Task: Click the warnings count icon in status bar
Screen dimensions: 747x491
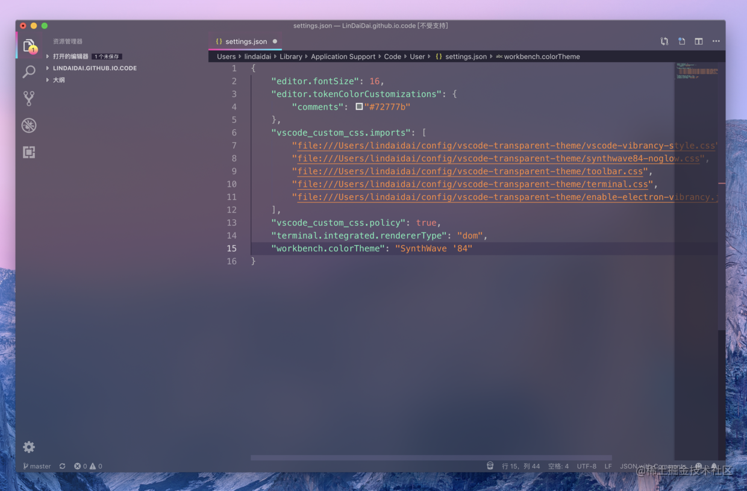Action: tap(92, 466)
